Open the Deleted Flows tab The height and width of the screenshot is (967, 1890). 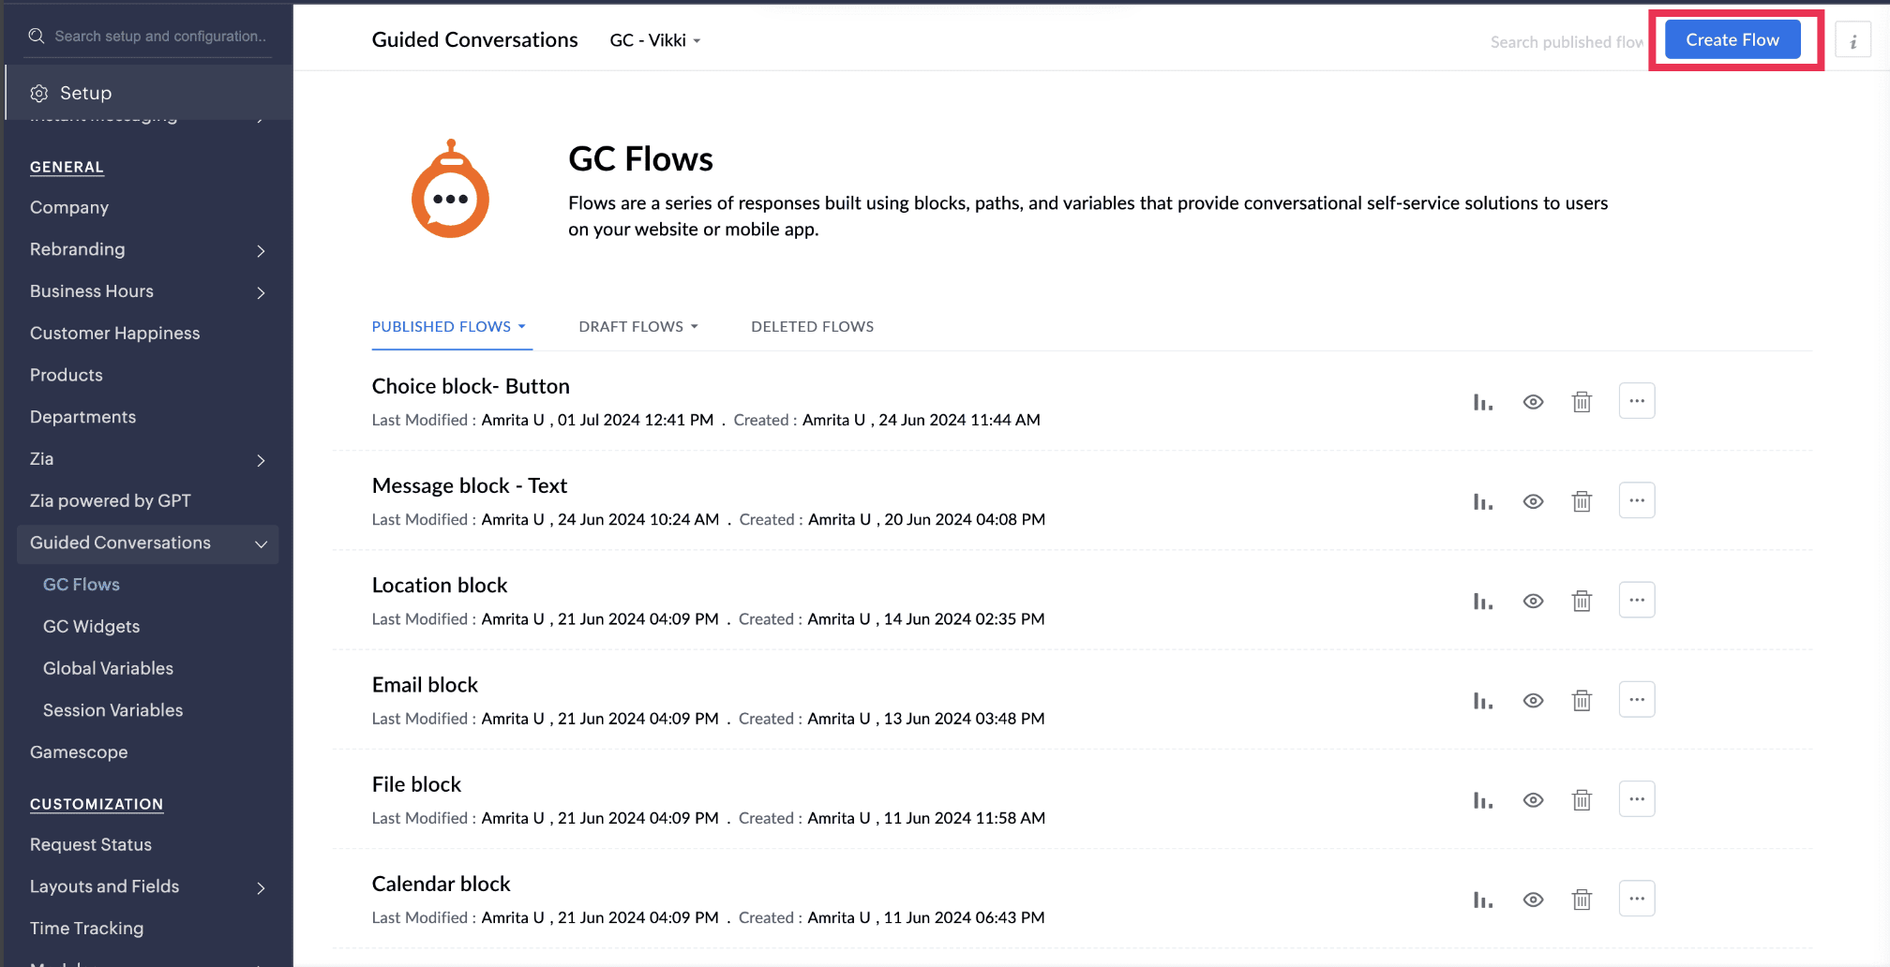[x=812, y=327]
